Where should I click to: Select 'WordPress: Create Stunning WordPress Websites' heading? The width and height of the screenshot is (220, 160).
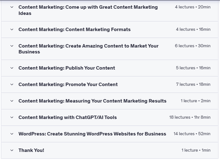(x=92, y=134)
